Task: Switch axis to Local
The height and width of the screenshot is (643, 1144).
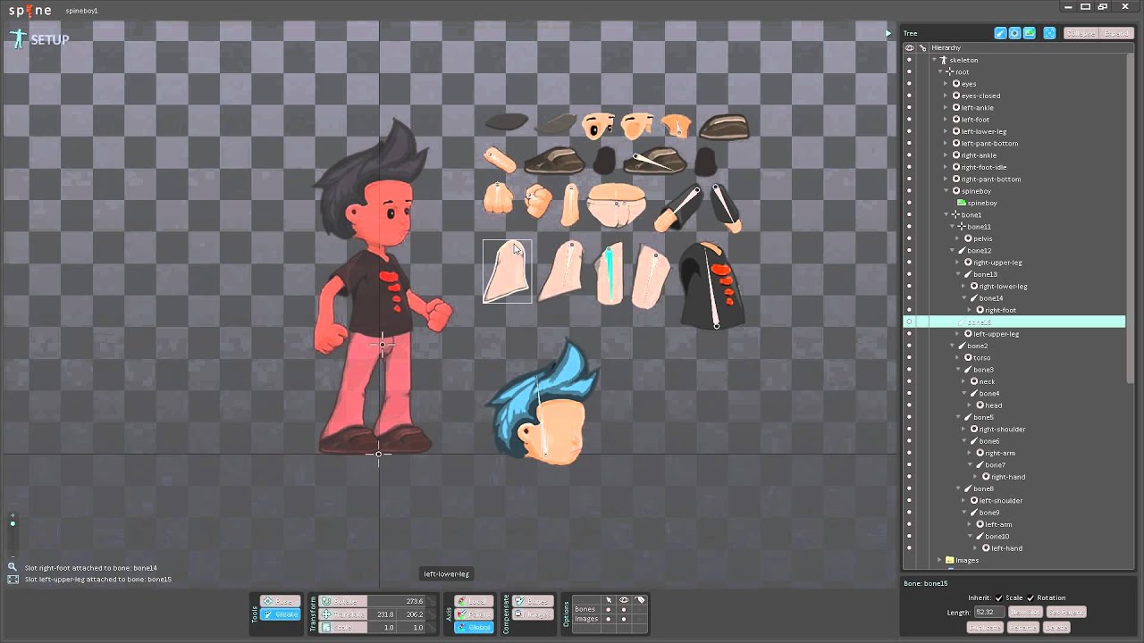Action: 474,601
